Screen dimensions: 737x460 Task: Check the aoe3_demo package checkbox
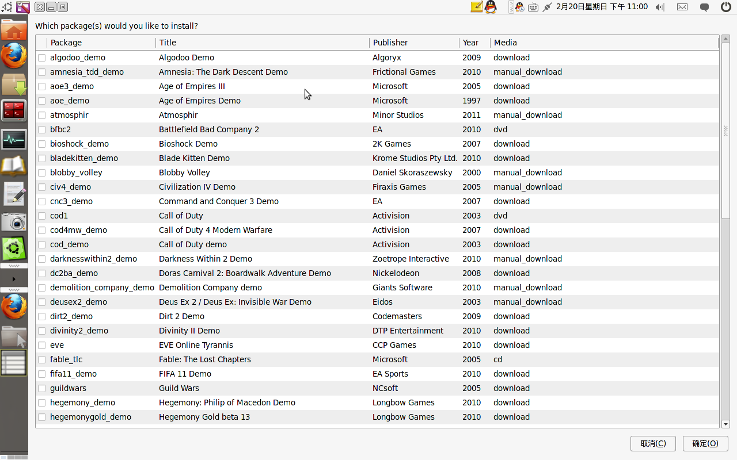[x=41, y=86]
